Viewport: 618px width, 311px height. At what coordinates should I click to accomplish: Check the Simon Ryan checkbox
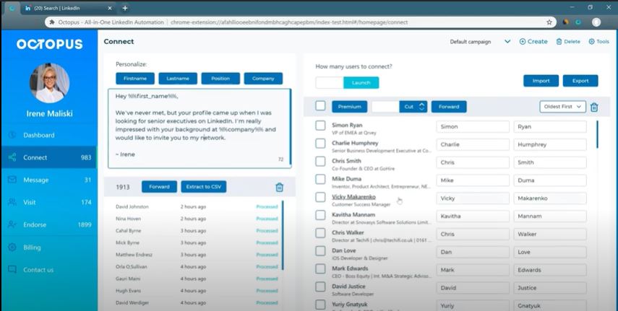[x=320, y=126]
